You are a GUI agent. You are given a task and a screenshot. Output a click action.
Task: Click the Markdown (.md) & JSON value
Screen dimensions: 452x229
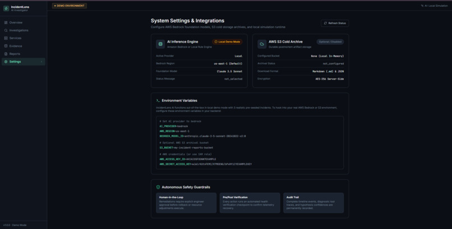pos(328,71)
